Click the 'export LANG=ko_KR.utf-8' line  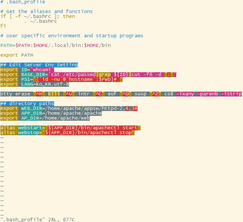(35, 84)
